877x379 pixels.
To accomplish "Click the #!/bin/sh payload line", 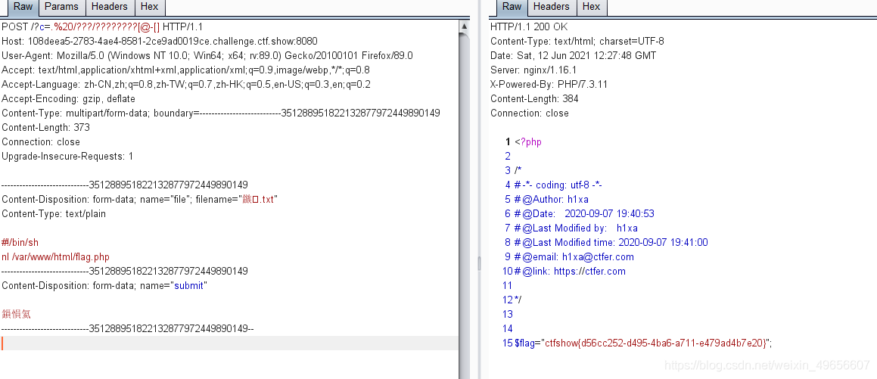I will (20, 243).
